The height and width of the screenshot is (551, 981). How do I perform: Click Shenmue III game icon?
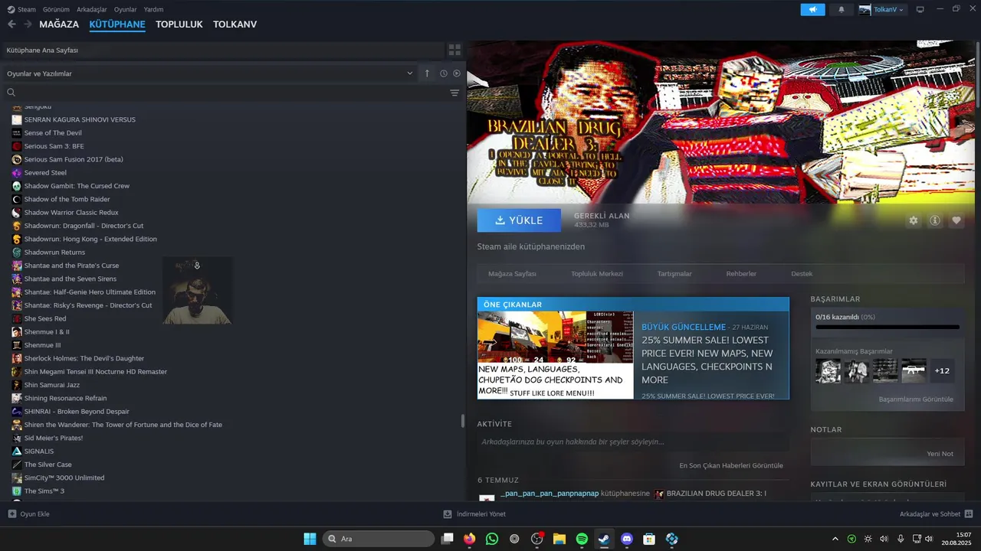tap(17, 345)
